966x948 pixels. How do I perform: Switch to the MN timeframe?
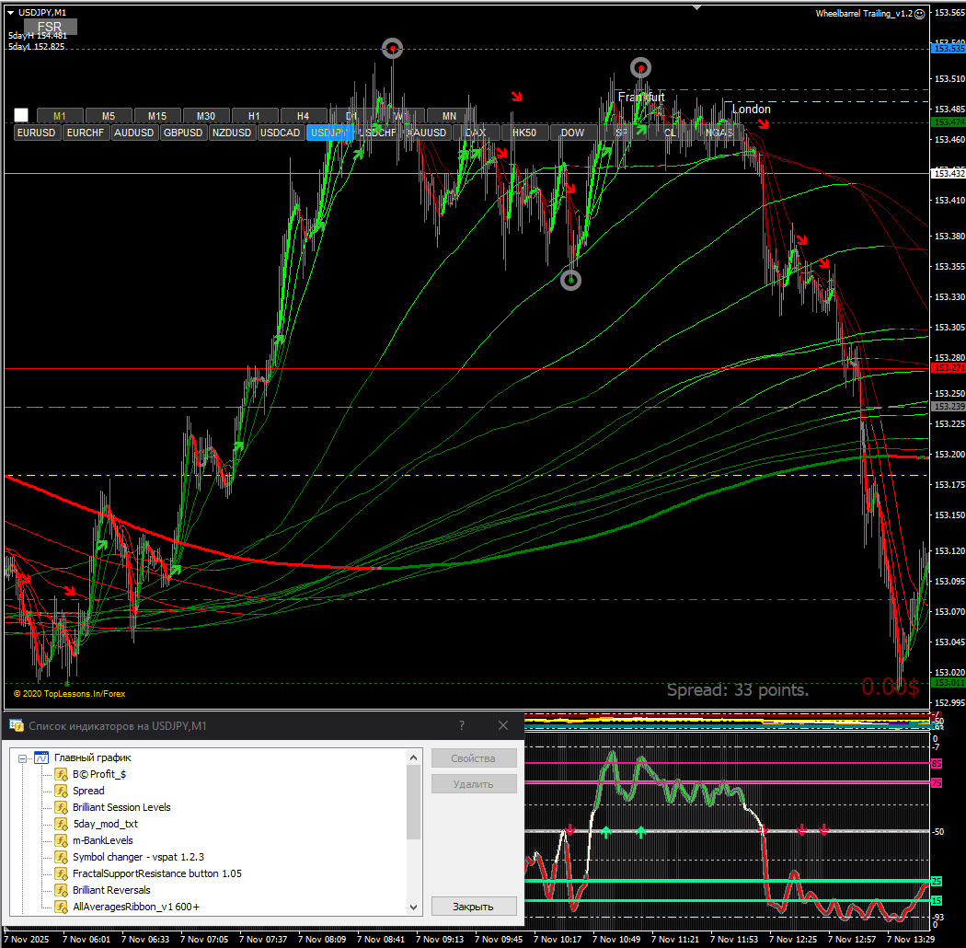coord(450,116)
